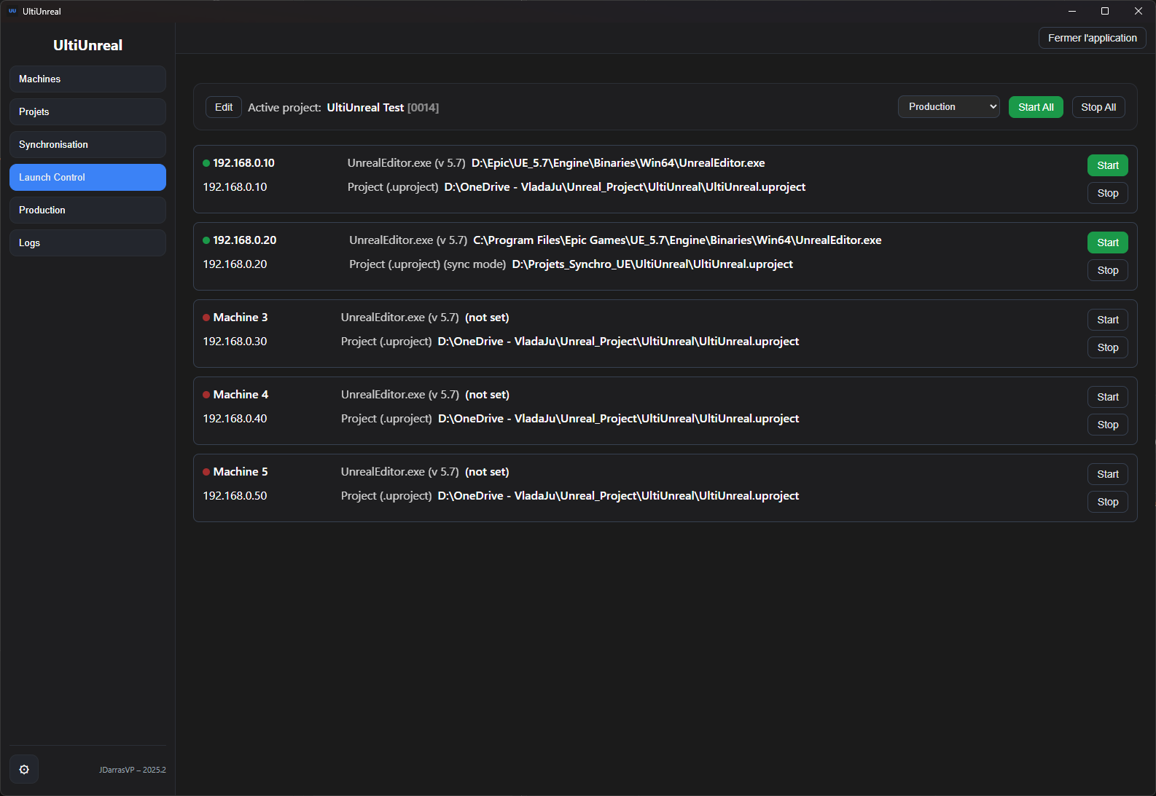Switch to Synchronisation page

87,144
